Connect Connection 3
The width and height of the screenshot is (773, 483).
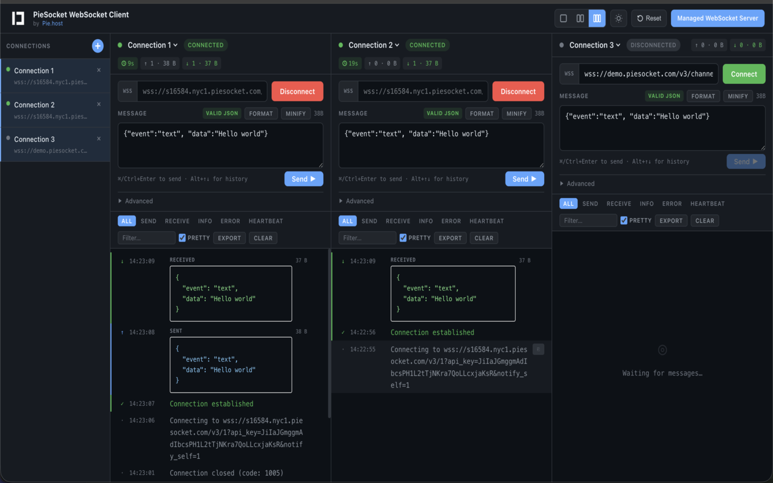point(744,74)
